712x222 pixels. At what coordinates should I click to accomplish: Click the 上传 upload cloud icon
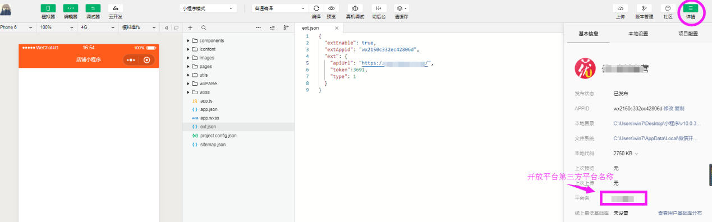[x=620, y=8]
